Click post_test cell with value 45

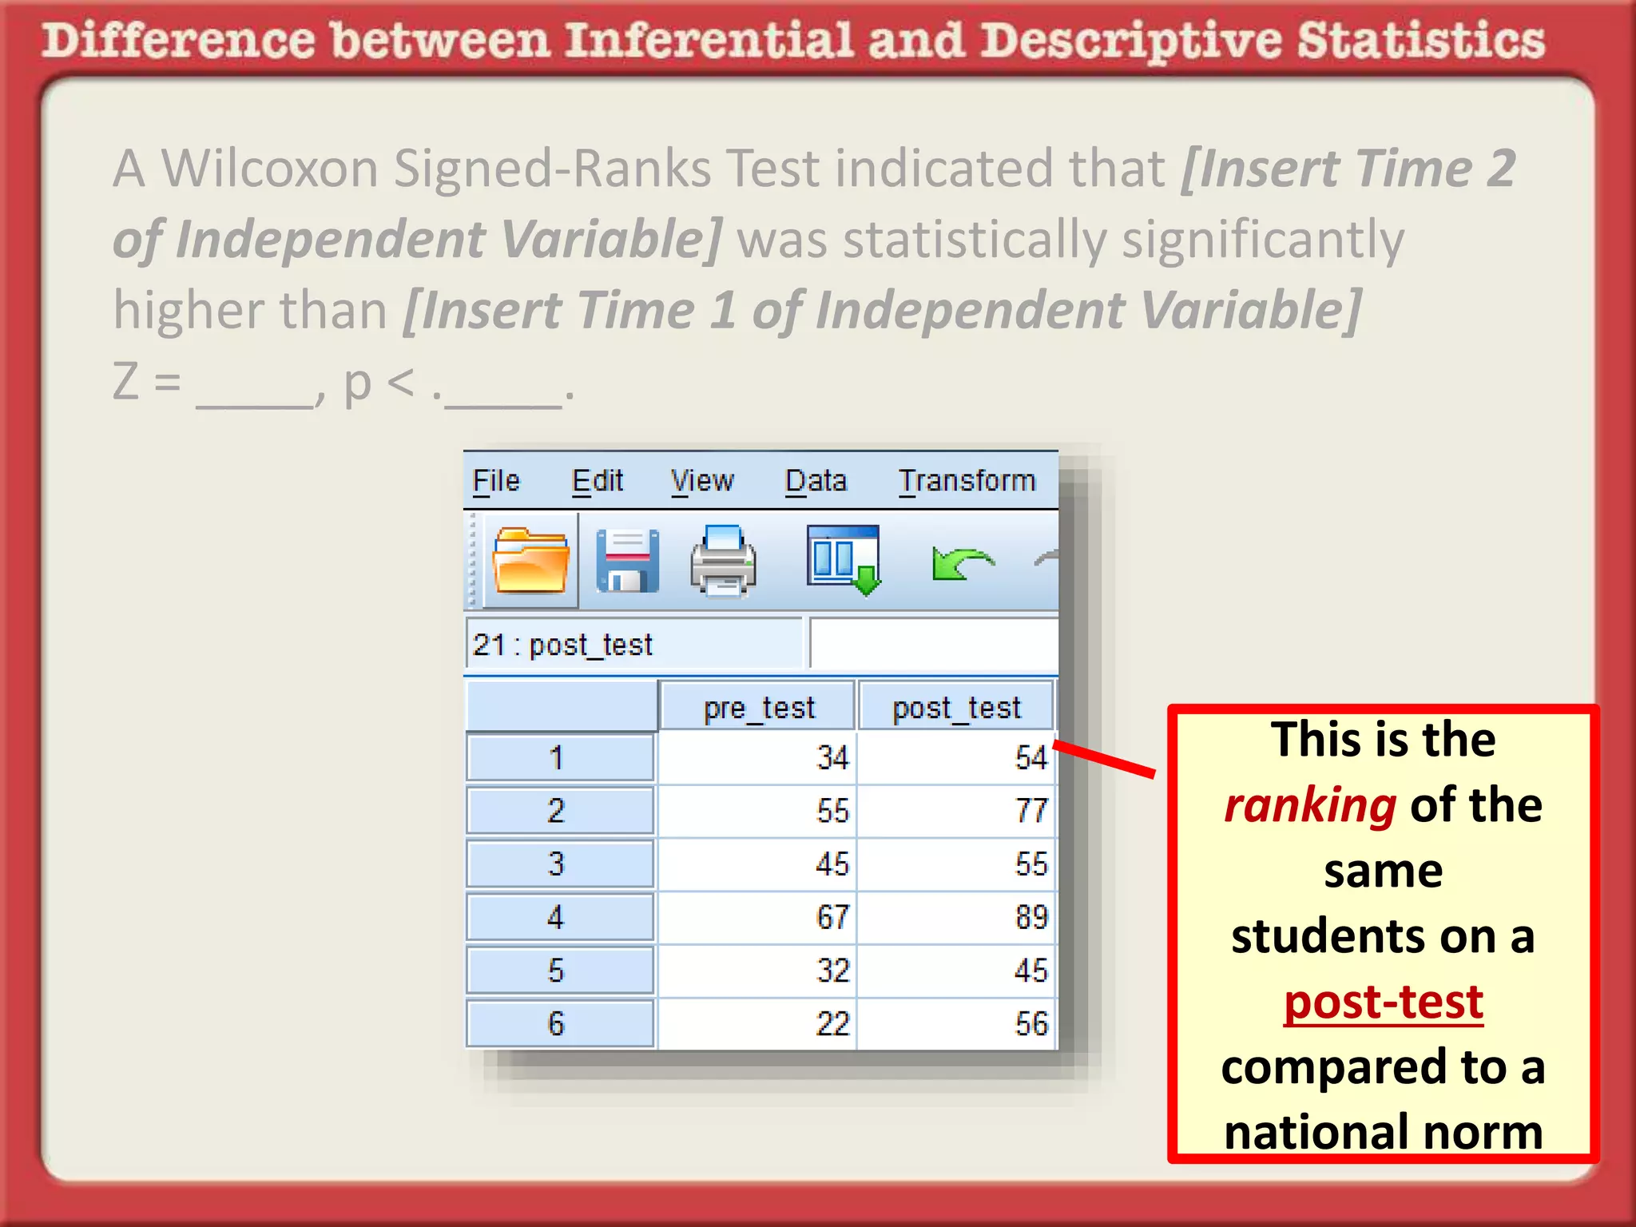(x=956, y=971)
